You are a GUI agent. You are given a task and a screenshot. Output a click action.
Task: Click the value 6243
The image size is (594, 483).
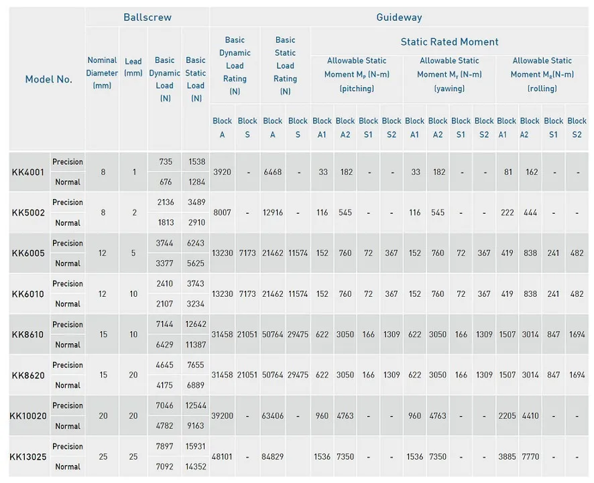click(x=196, y=243)
